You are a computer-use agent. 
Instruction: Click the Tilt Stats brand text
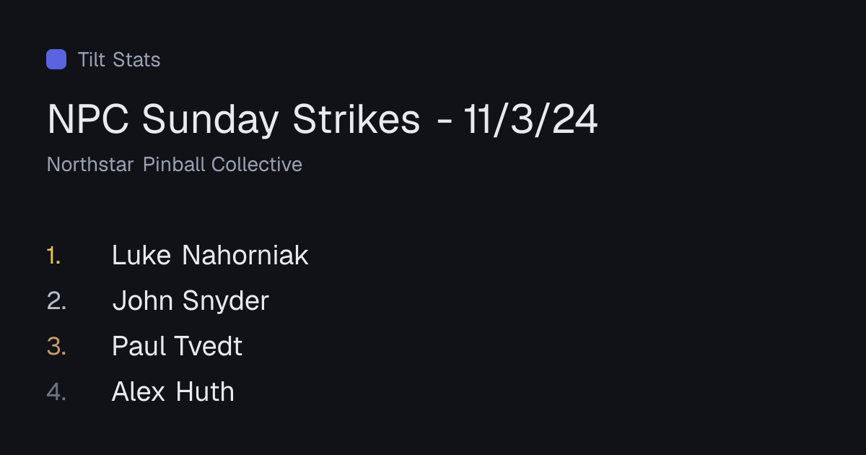[x=119, y=59]
